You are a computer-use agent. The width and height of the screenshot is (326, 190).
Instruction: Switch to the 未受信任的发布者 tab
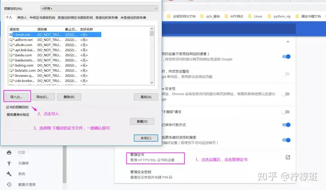133,18
